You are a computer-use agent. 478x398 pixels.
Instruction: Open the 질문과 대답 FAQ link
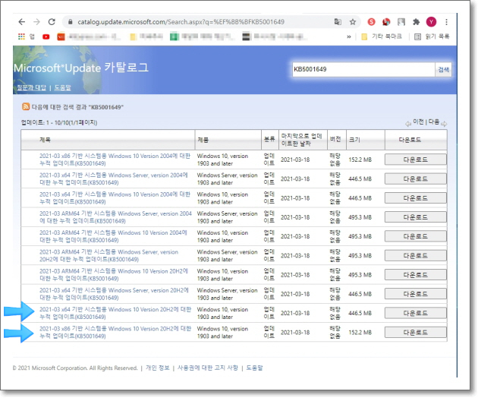tap(31, 88)
